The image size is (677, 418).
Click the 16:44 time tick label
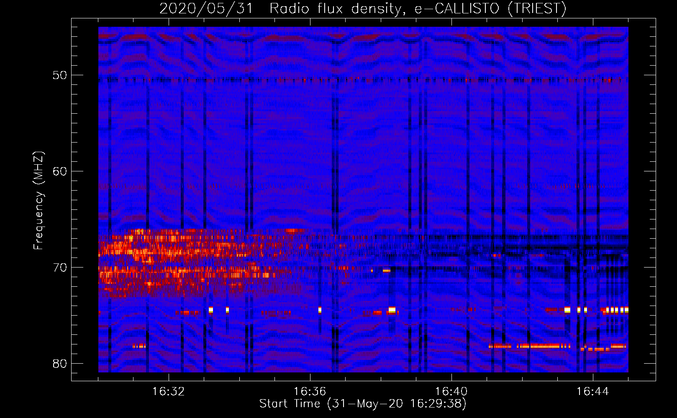pyautogui.click(x=593, y=391)
